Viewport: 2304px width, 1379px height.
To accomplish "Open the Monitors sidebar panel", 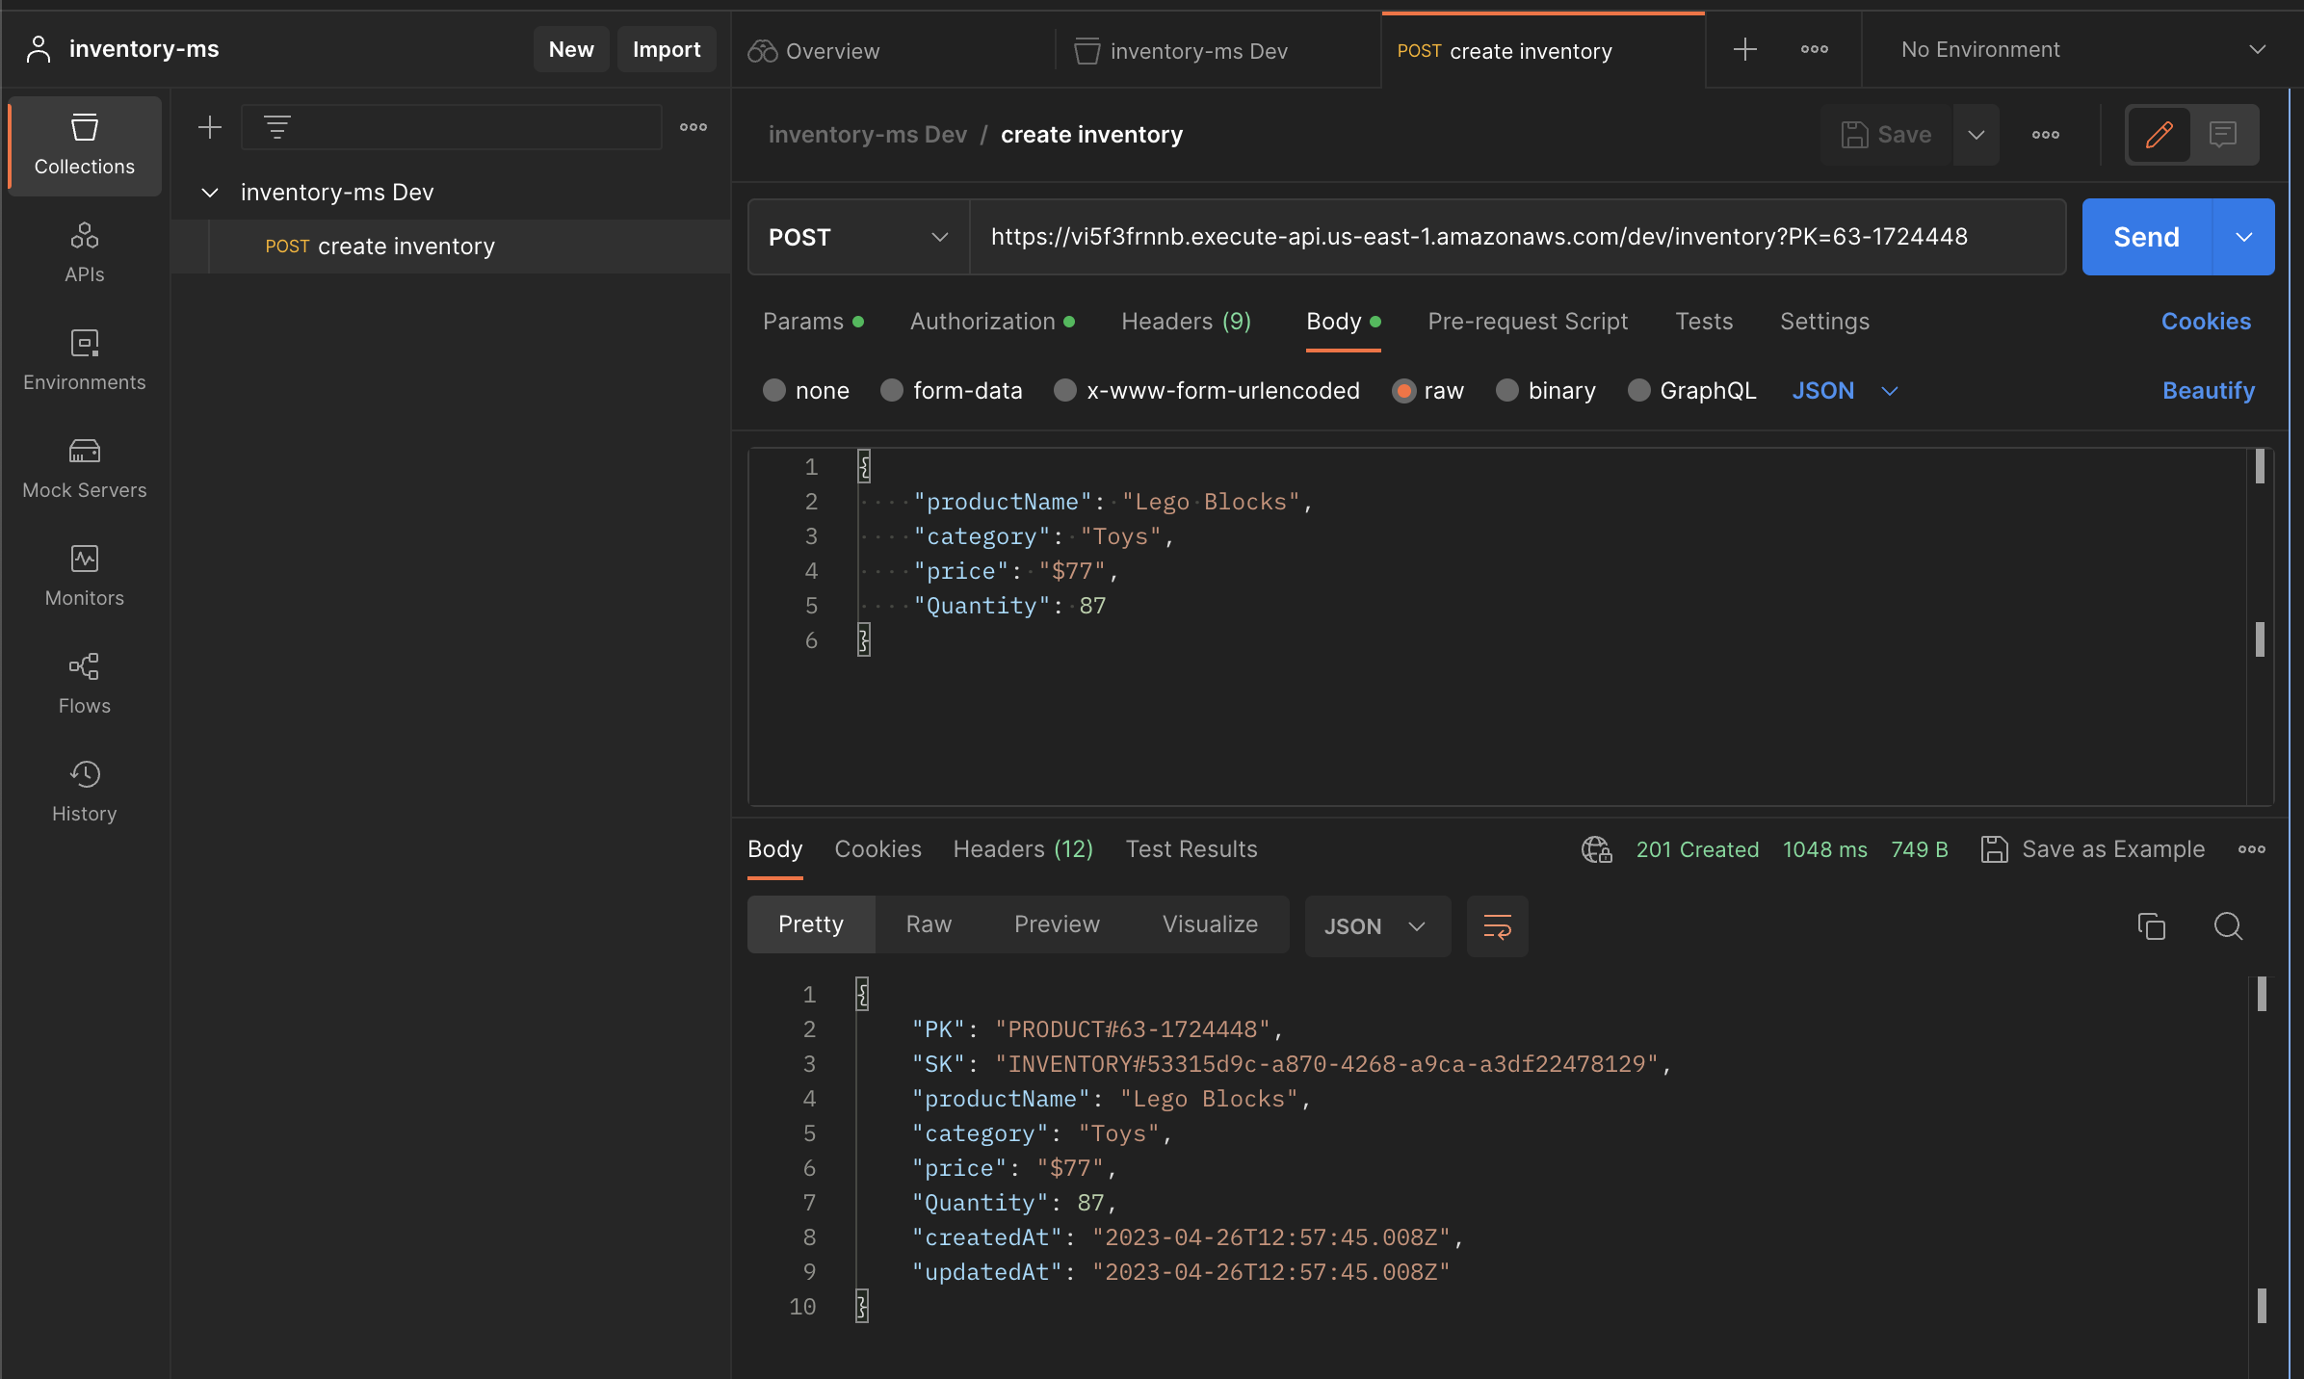I will coord(85,577).
